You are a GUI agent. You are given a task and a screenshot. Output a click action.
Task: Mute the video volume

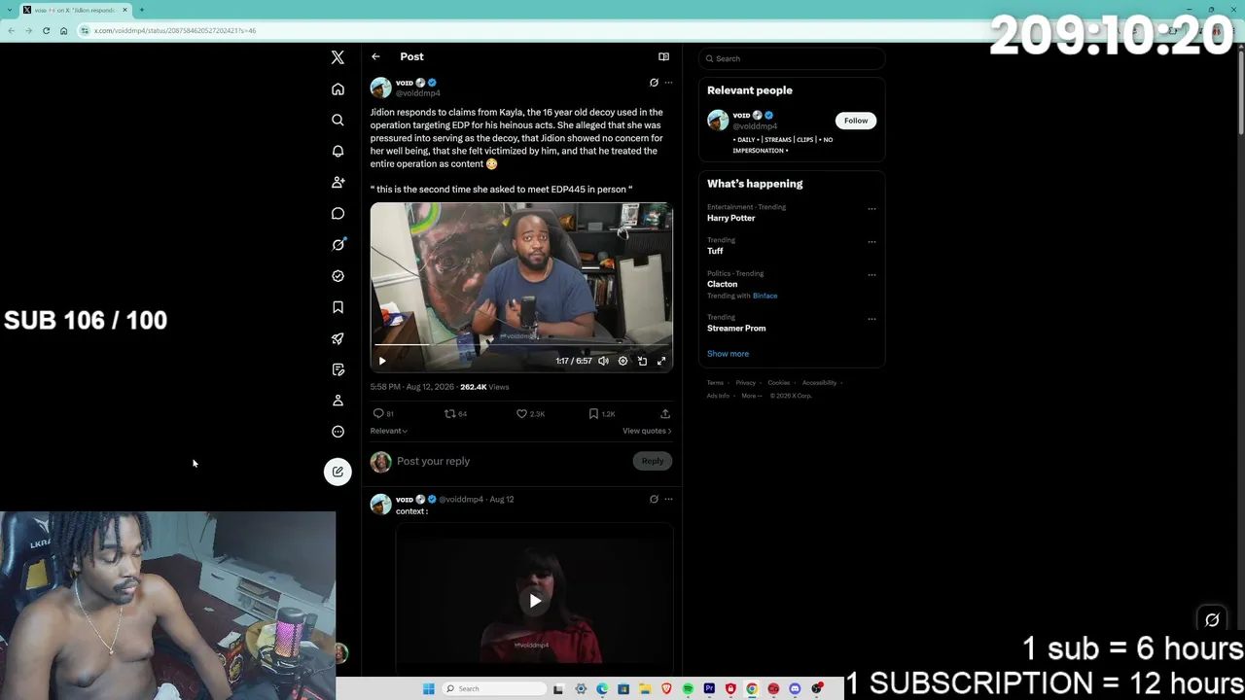coord(603,361)
